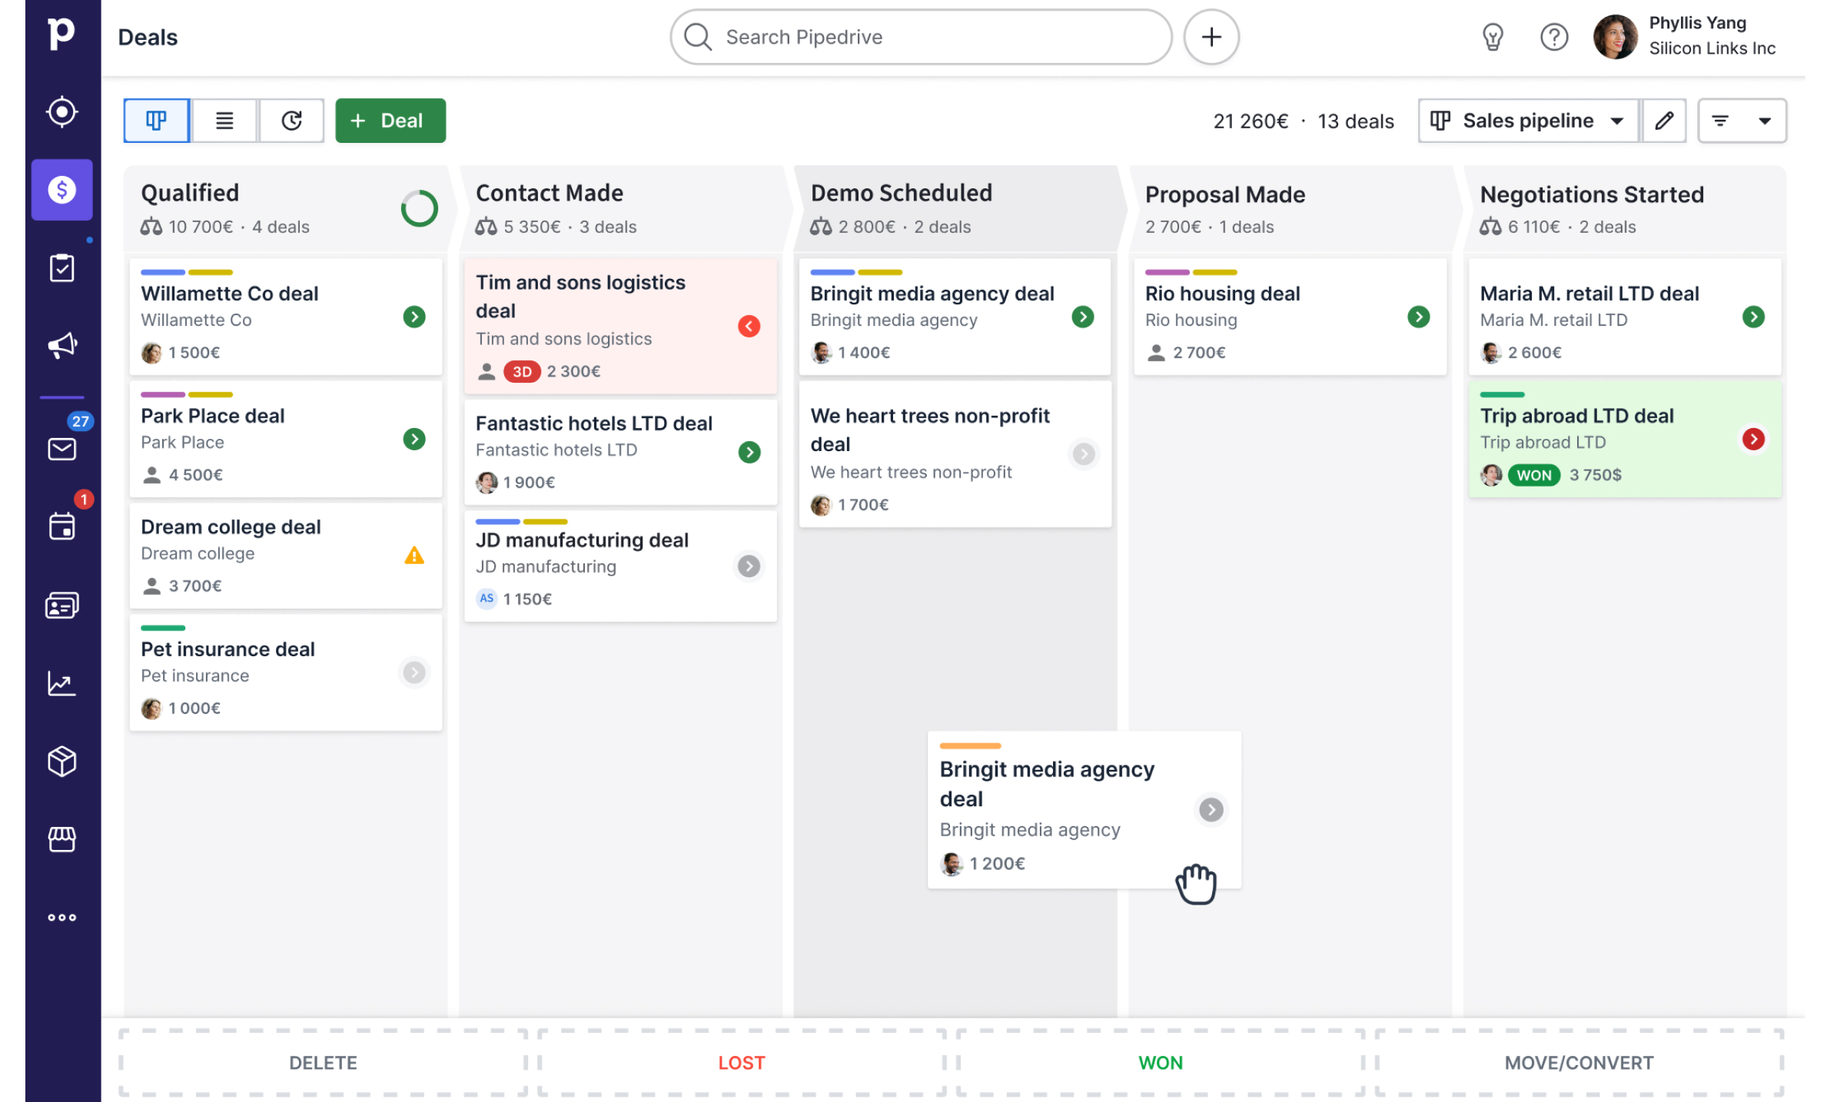Viewport: 1840px width, 1102px height.
Task: Click the quick add plus button
Action: pos(1211,37)
